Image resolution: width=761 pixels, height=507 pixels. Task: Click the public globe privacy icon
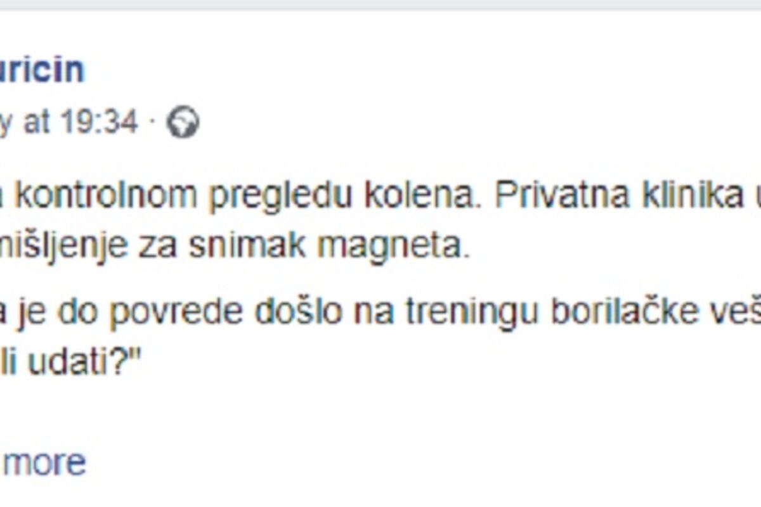(x=183, y=122)
